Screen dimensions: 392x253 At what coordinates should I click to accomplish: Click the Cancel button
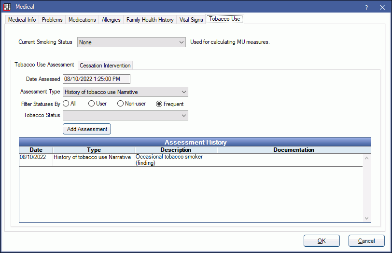[x=366, y=241]
